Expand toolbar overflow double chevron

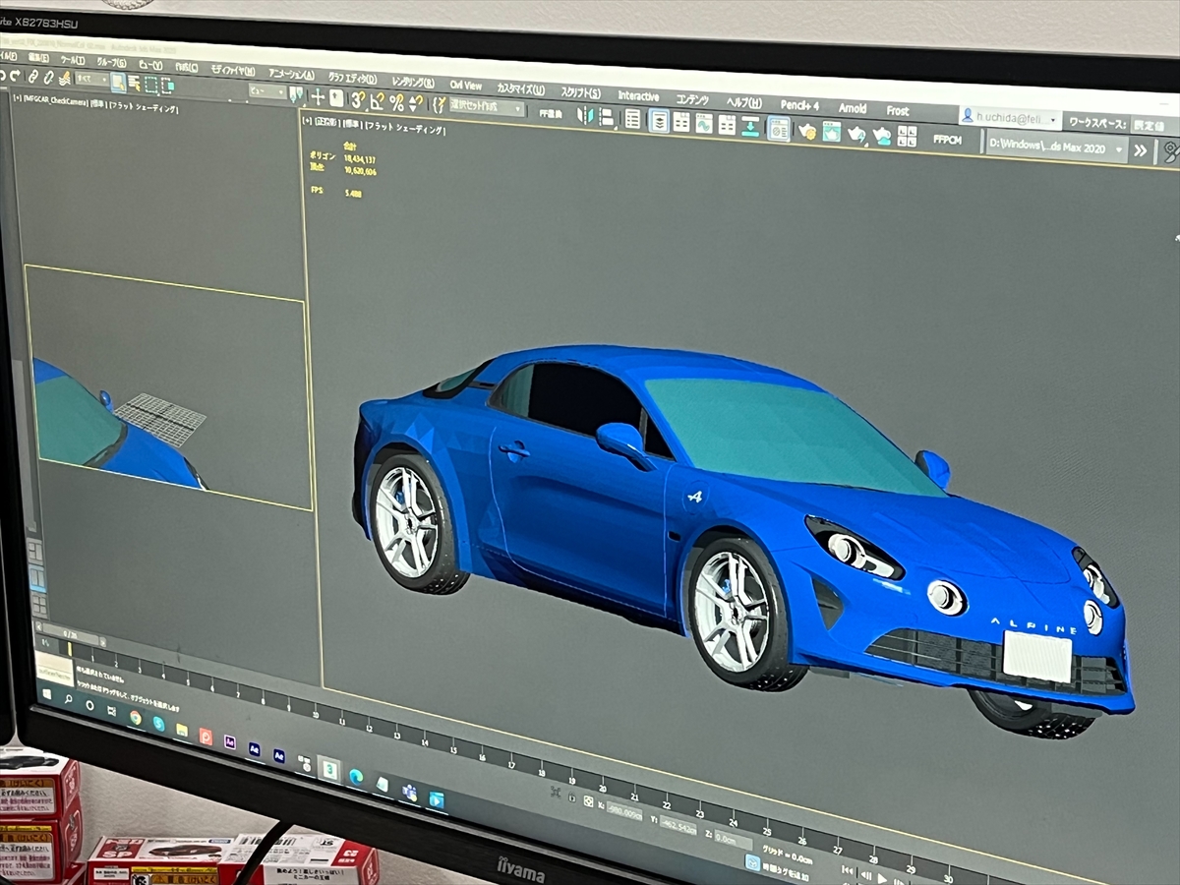(1141, 150)
